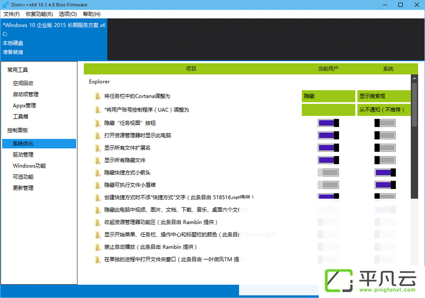The height and width of the screenshot is (298, 425).
Task: Toggle current-user switch for 隐藏可执行文件小盾牌
Action: click(328, 185)
